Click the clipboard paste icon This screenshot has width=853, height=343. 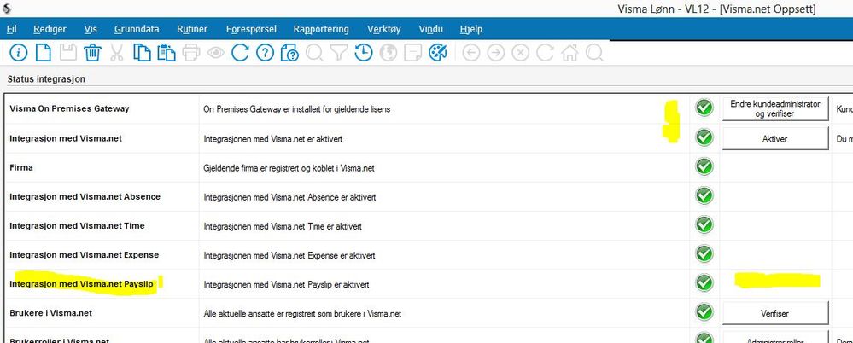point(167,53)
